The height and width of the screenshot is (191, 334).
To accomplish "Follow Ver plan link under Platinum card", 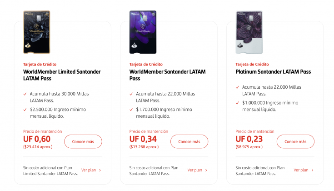I will tap(301, 170).
